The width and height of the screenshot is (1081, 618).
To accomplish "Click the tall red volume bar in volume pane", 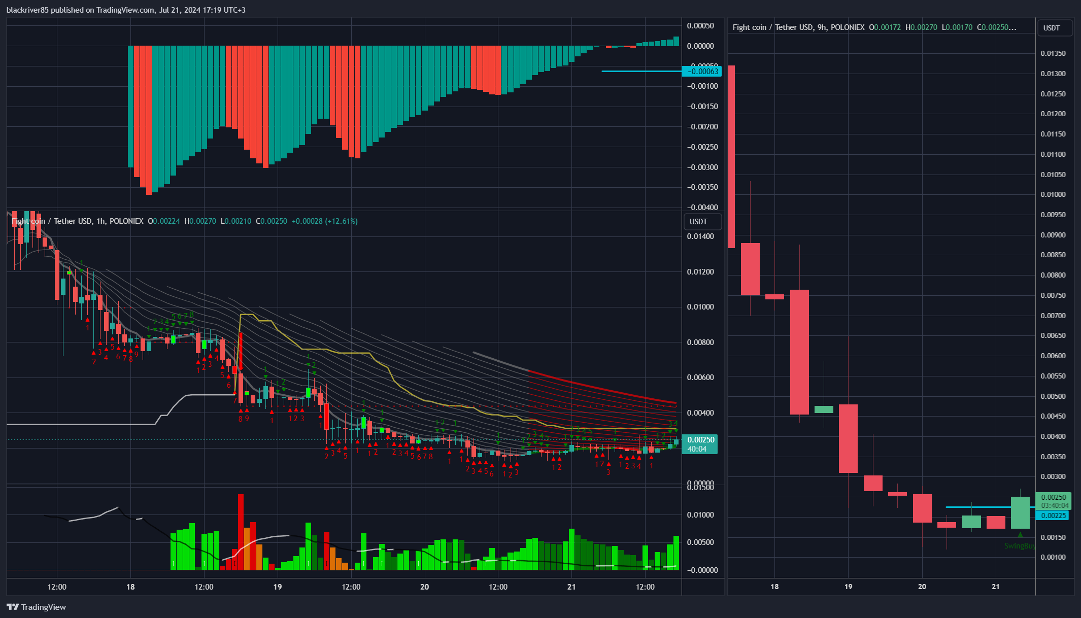I will [x=241, y=532].
